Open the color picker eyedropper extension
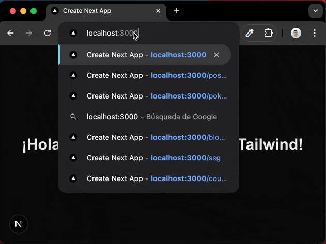326x244 pixels. point(250,33)
